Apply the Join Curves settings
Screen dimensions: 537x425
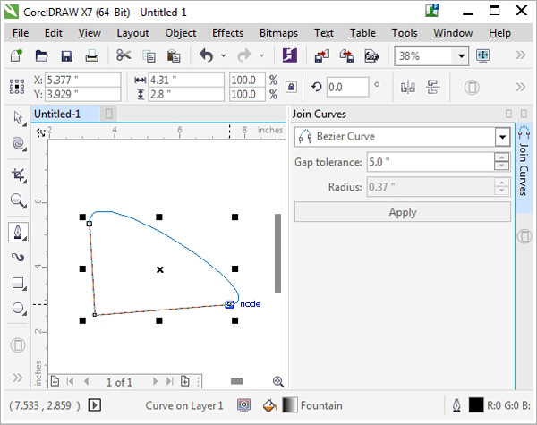pos(403,212)
